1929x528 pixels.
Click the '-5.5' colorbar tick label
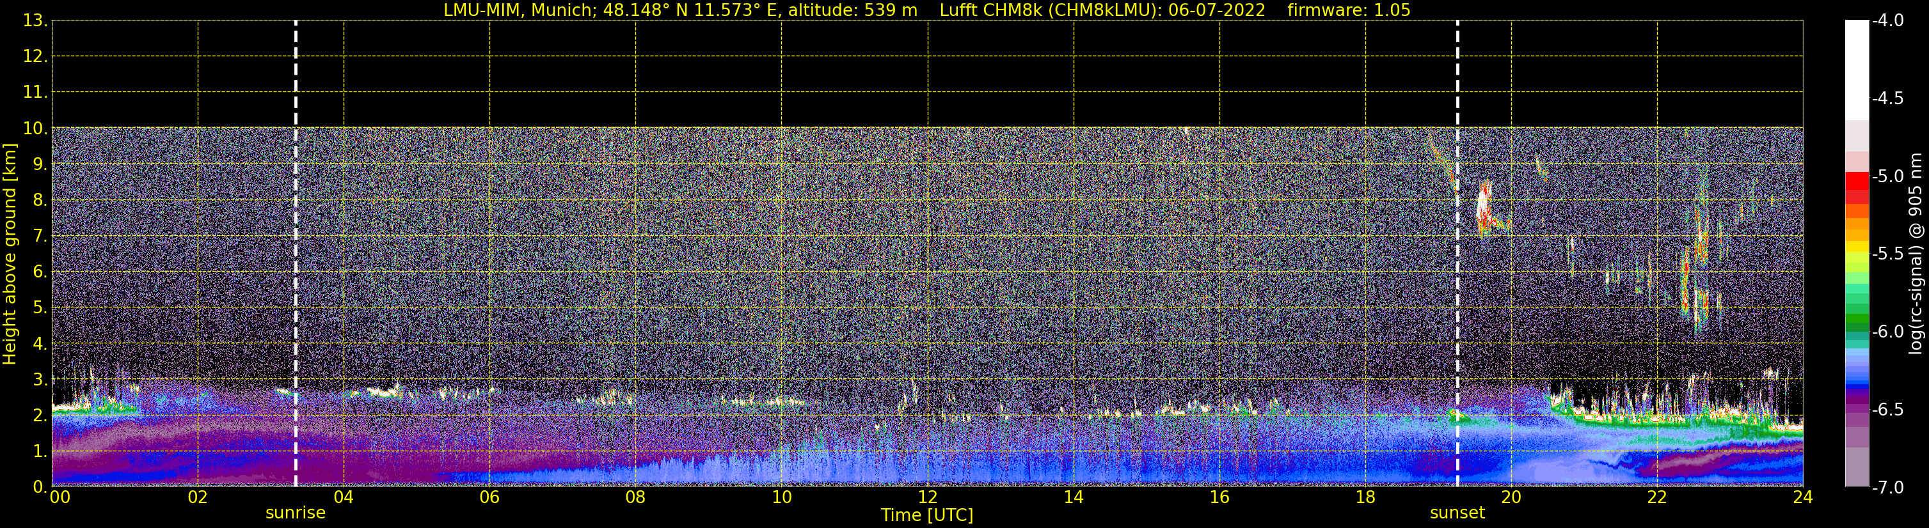tap(1887, 254)
